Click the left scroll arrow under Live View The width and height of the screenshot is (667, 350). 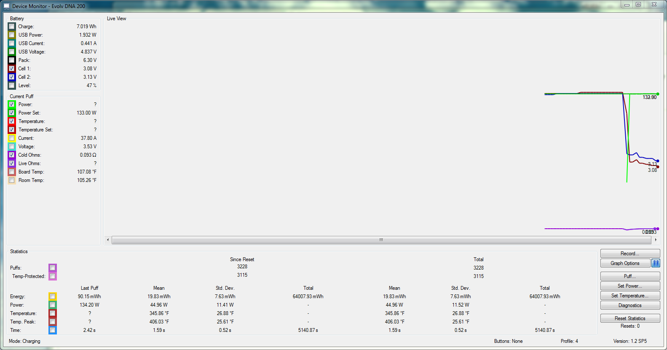(108, 240)
